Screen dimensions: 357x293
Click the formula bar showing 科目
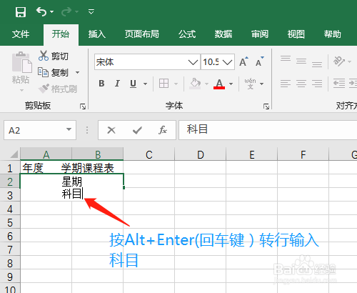268,130
